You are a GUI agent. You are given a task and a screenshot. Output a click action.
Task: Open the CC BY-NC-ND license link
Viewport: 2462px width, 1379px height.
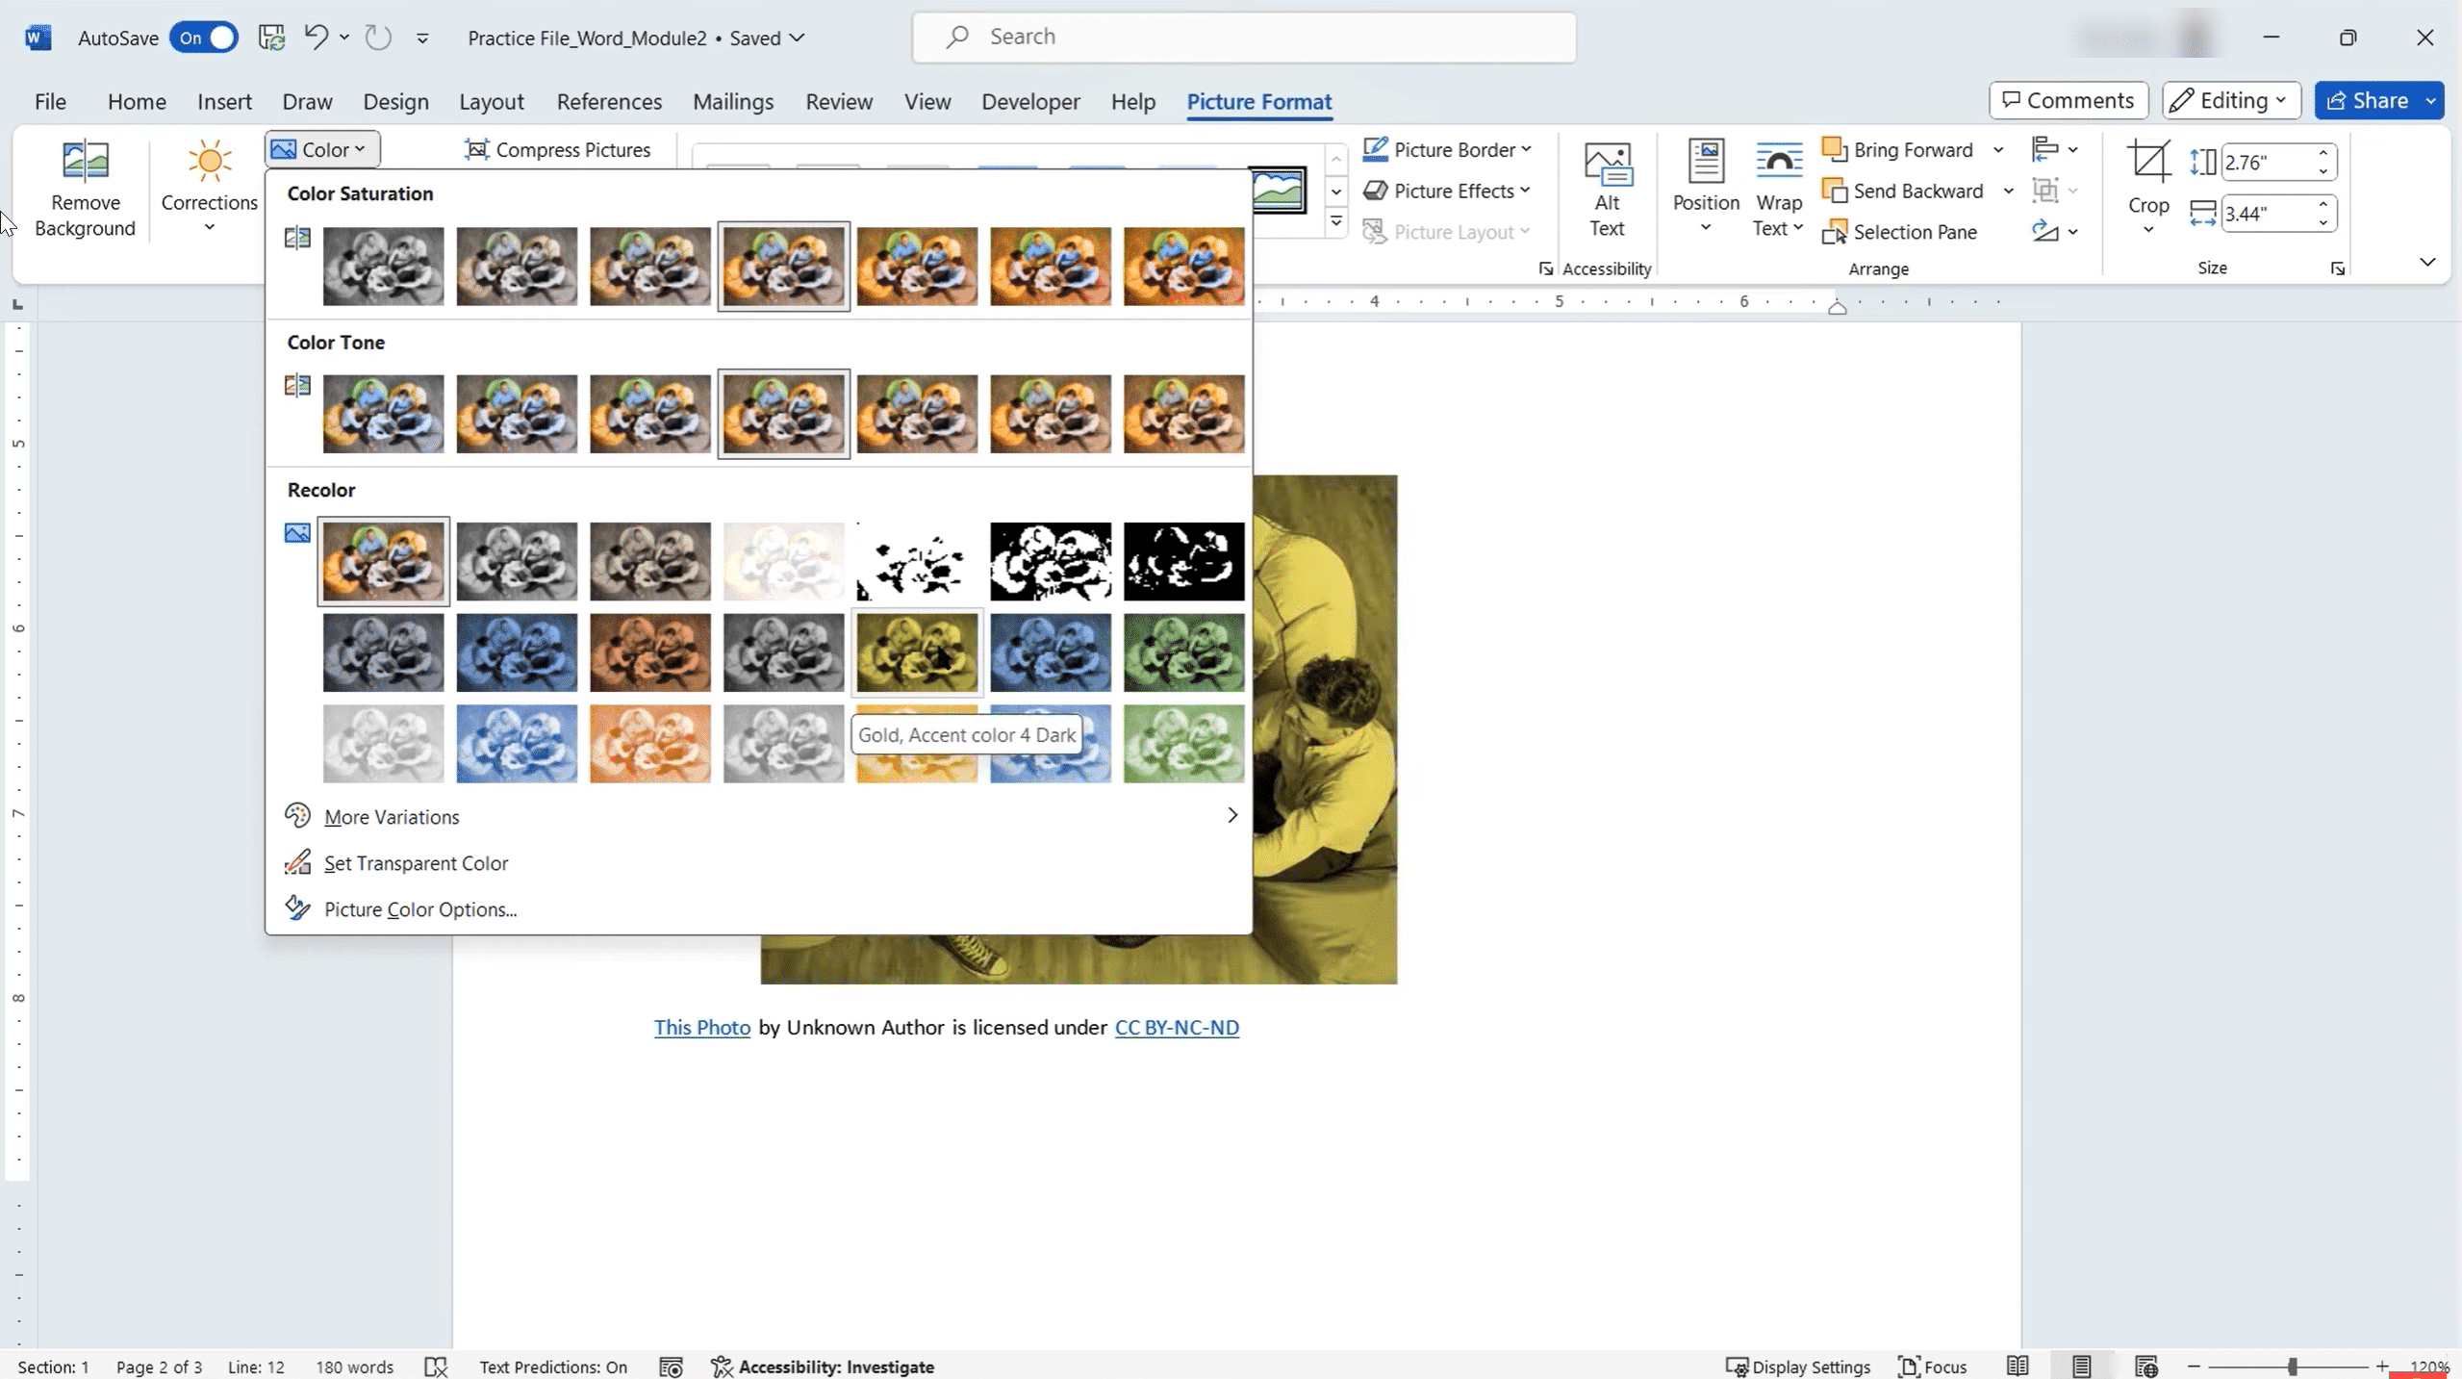pyautogui.click(x=1176, y=1028)
